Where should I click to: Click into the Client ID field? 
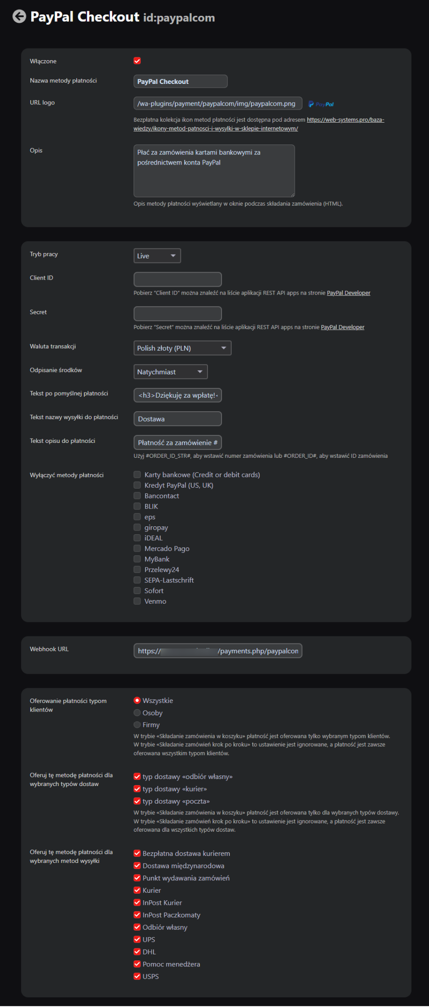177,280
